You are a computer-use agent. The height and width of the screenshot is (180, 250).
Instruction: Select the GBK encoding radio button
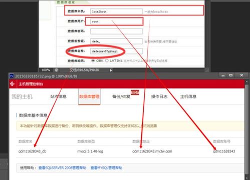(x=93, y=60)
